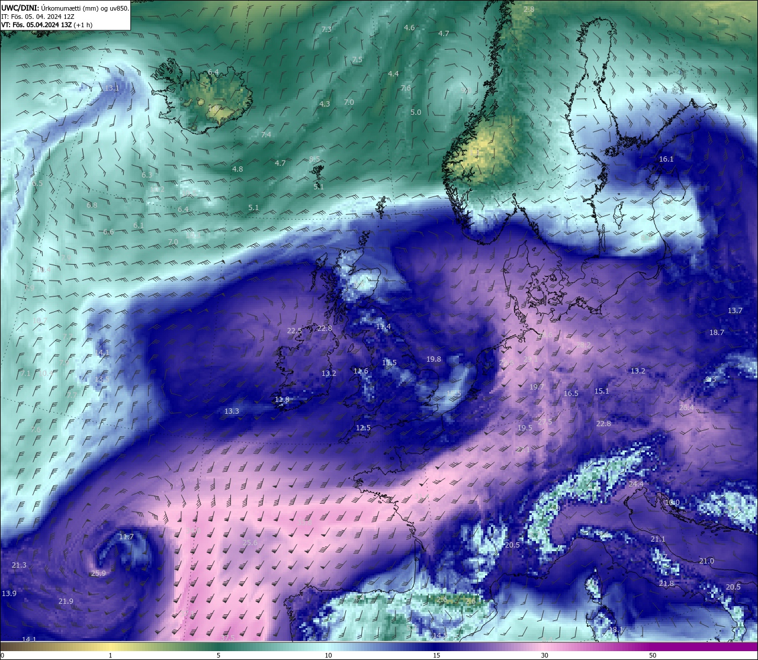Click the valid time line 'VT: Fös. 05.04.2024 13Z (+1 h)'
This screenshot has height=660, width=758.
point(46,25)
